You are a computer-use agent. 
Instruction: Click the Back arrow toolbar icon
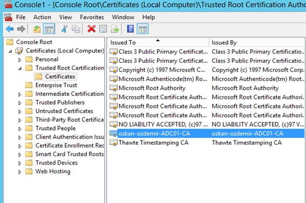point(10,29)
